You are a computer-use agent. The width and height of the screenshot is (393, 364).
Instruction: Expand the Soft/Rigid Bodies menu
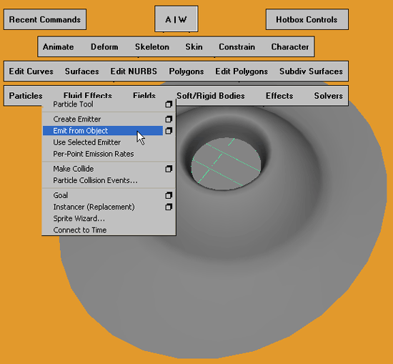point(211,96)
